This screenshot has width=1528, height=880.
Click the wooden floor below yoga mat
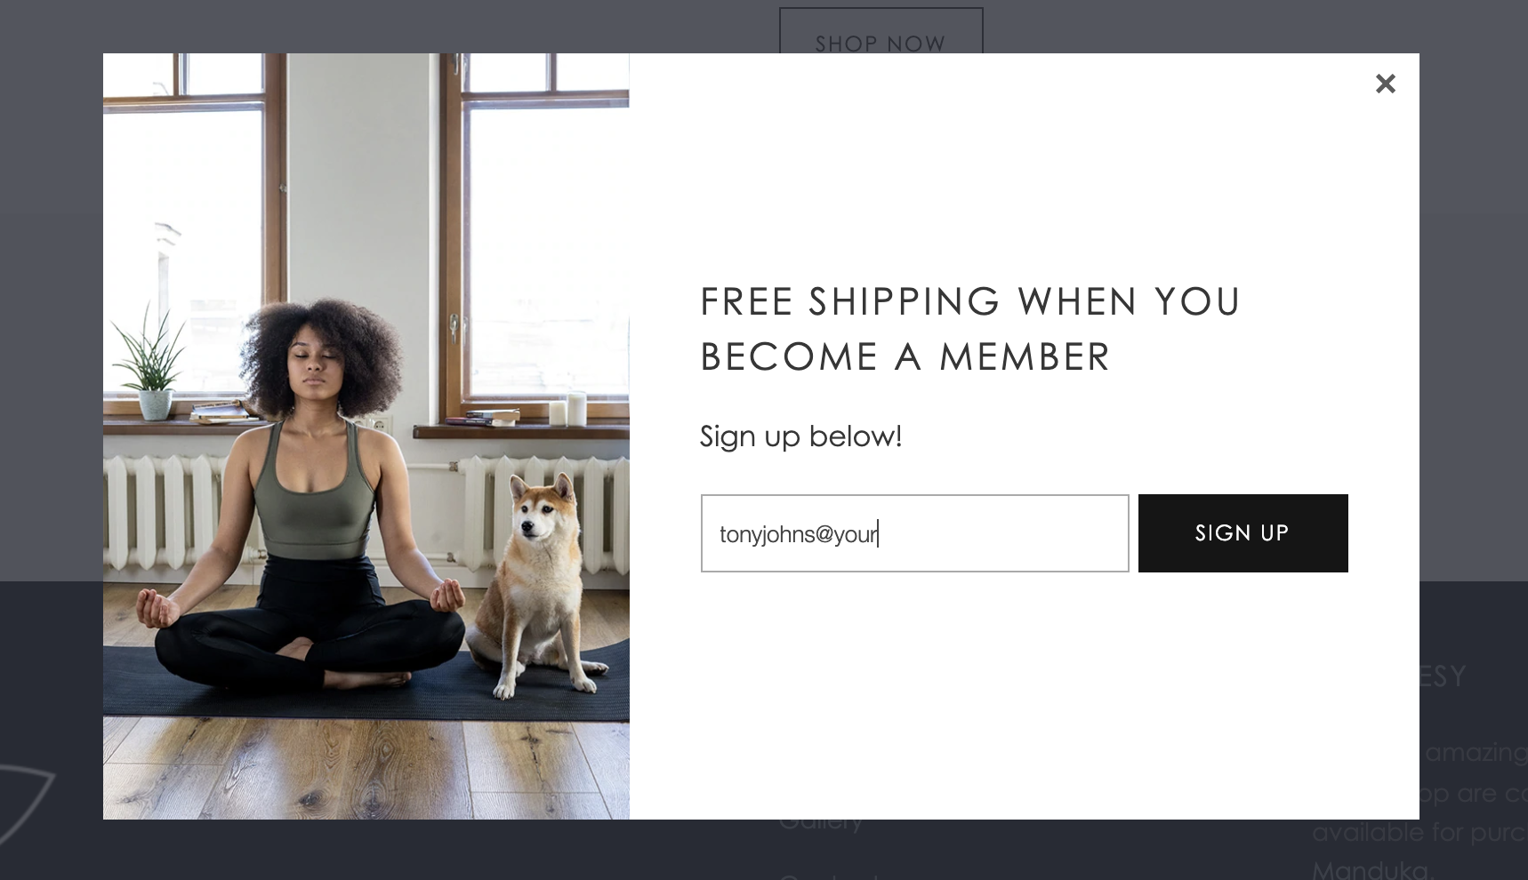[366, 769]
